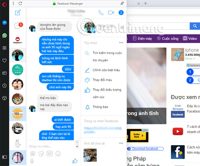Open the Messenger panel three-dot menu
The width and height of the screenshot is (200, 166).
13,3
